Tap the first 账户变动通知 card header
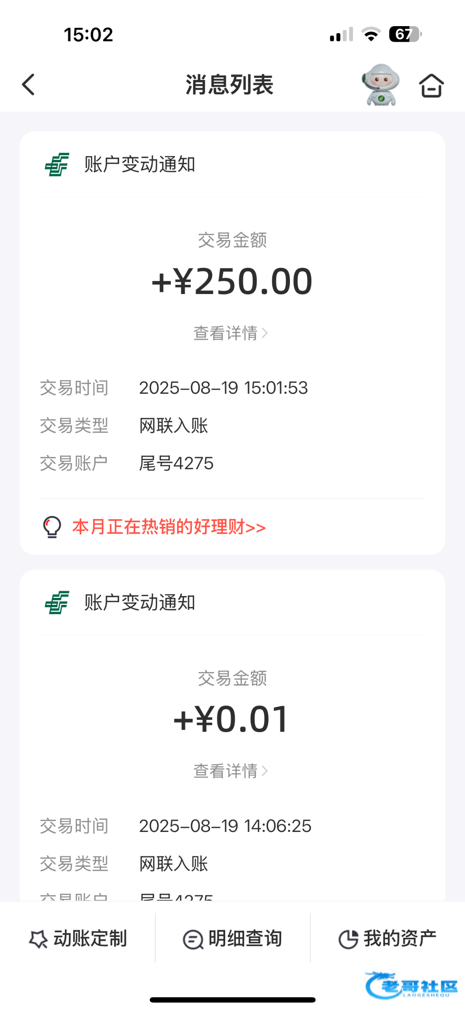The height and width of the screenshot is (1011, 465). [140, 164]
